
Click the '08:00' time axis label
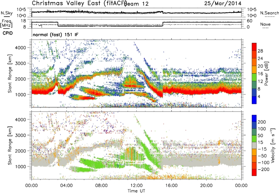[x=101, y=186]
